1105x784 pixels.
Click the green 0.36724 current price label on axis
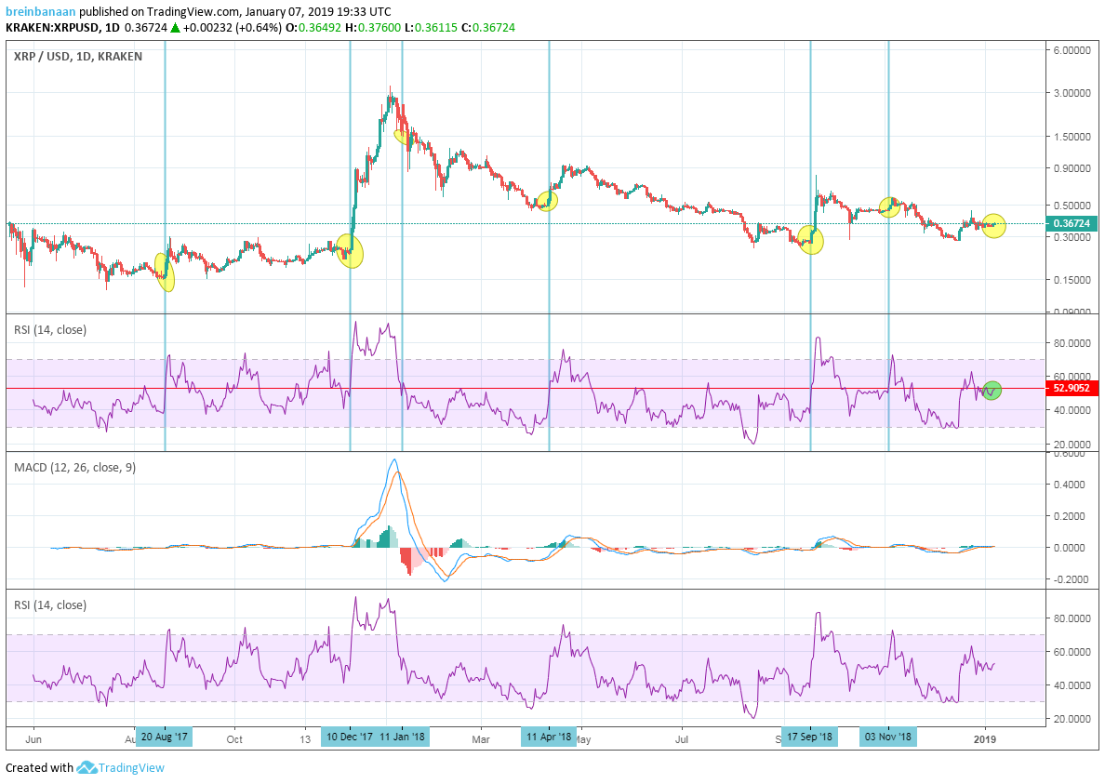coord(1072,223)
